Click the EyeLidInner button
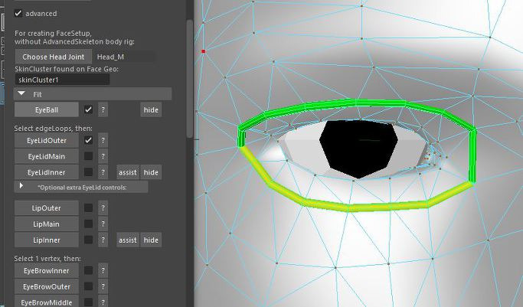Image resolution: width=523 pixels, height=307 pixels. tap(47, 172)
